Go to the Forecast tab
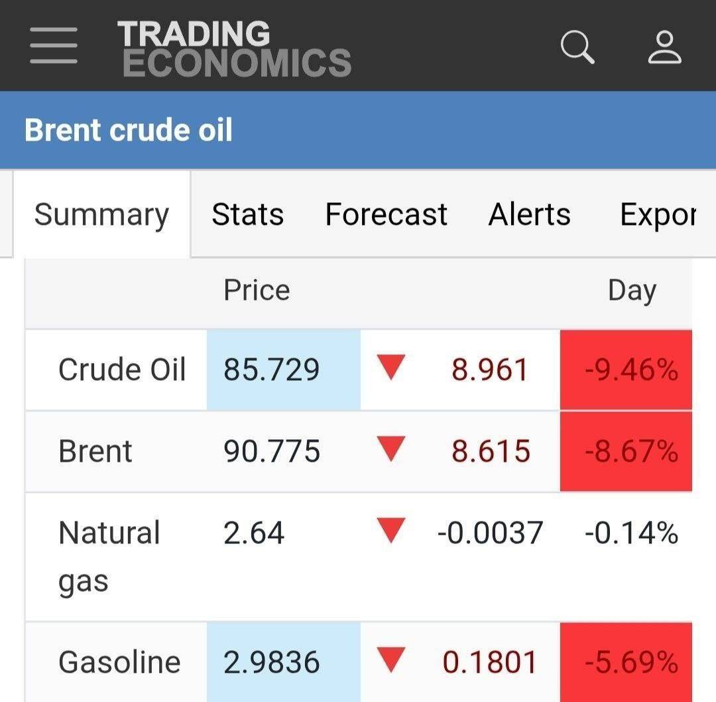This screenshot has width=716, height=702. point(386,214)
